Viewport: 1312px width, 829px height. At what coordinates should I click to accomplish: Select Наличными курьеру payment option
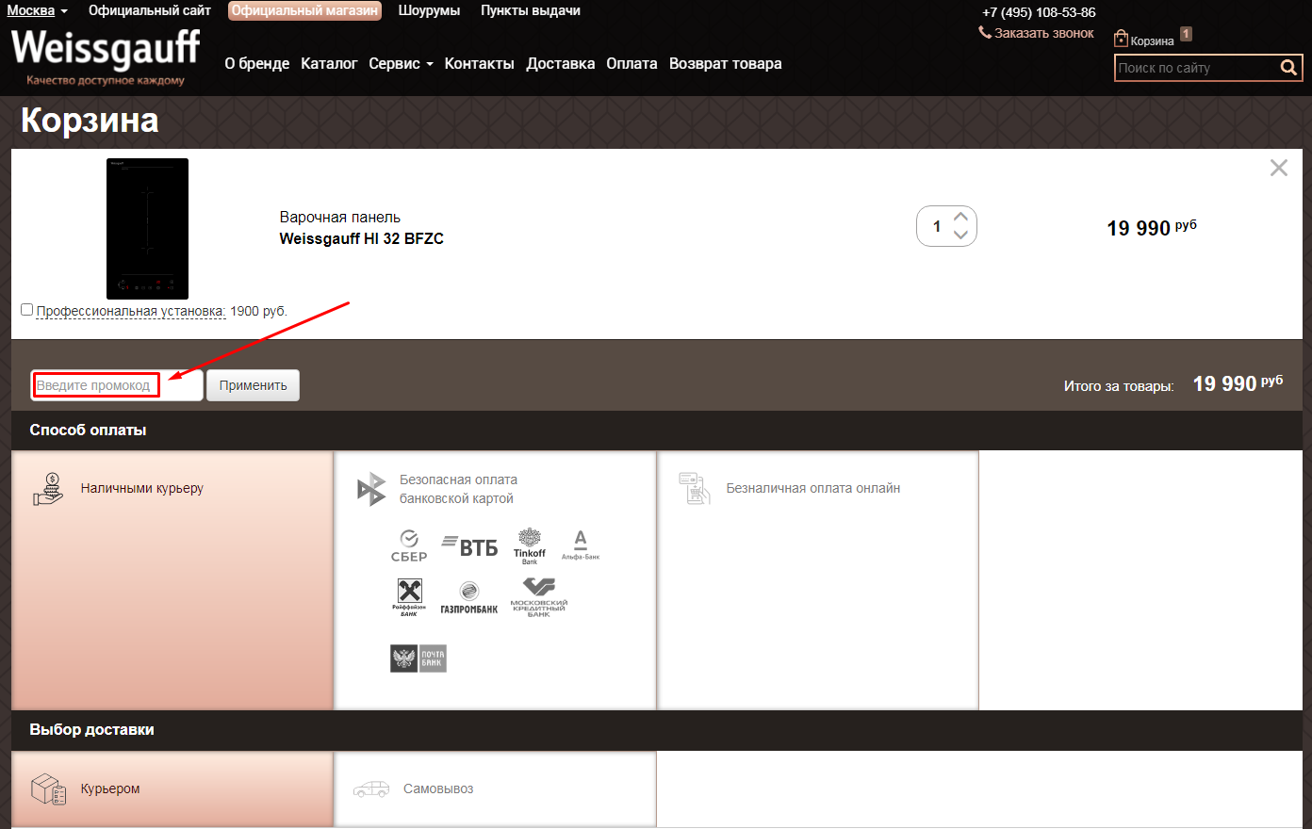point(172,580)
